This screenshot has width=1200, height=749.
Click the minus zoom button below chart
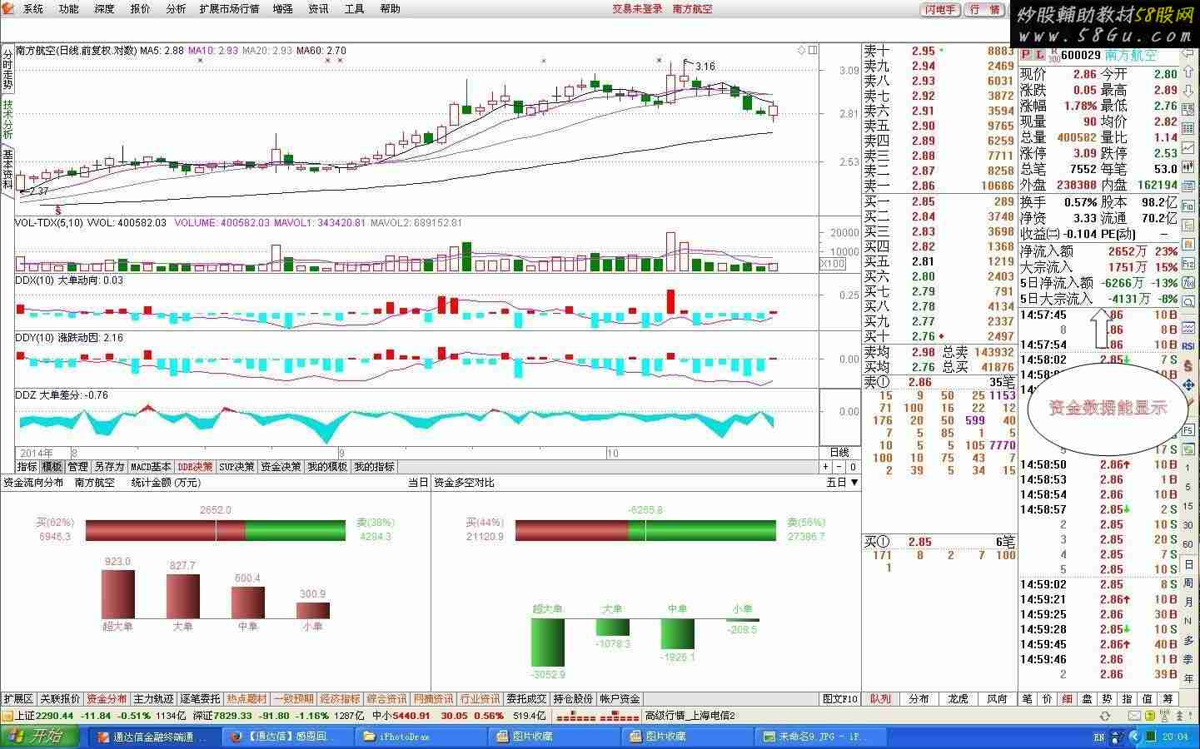tap(840, 467)
